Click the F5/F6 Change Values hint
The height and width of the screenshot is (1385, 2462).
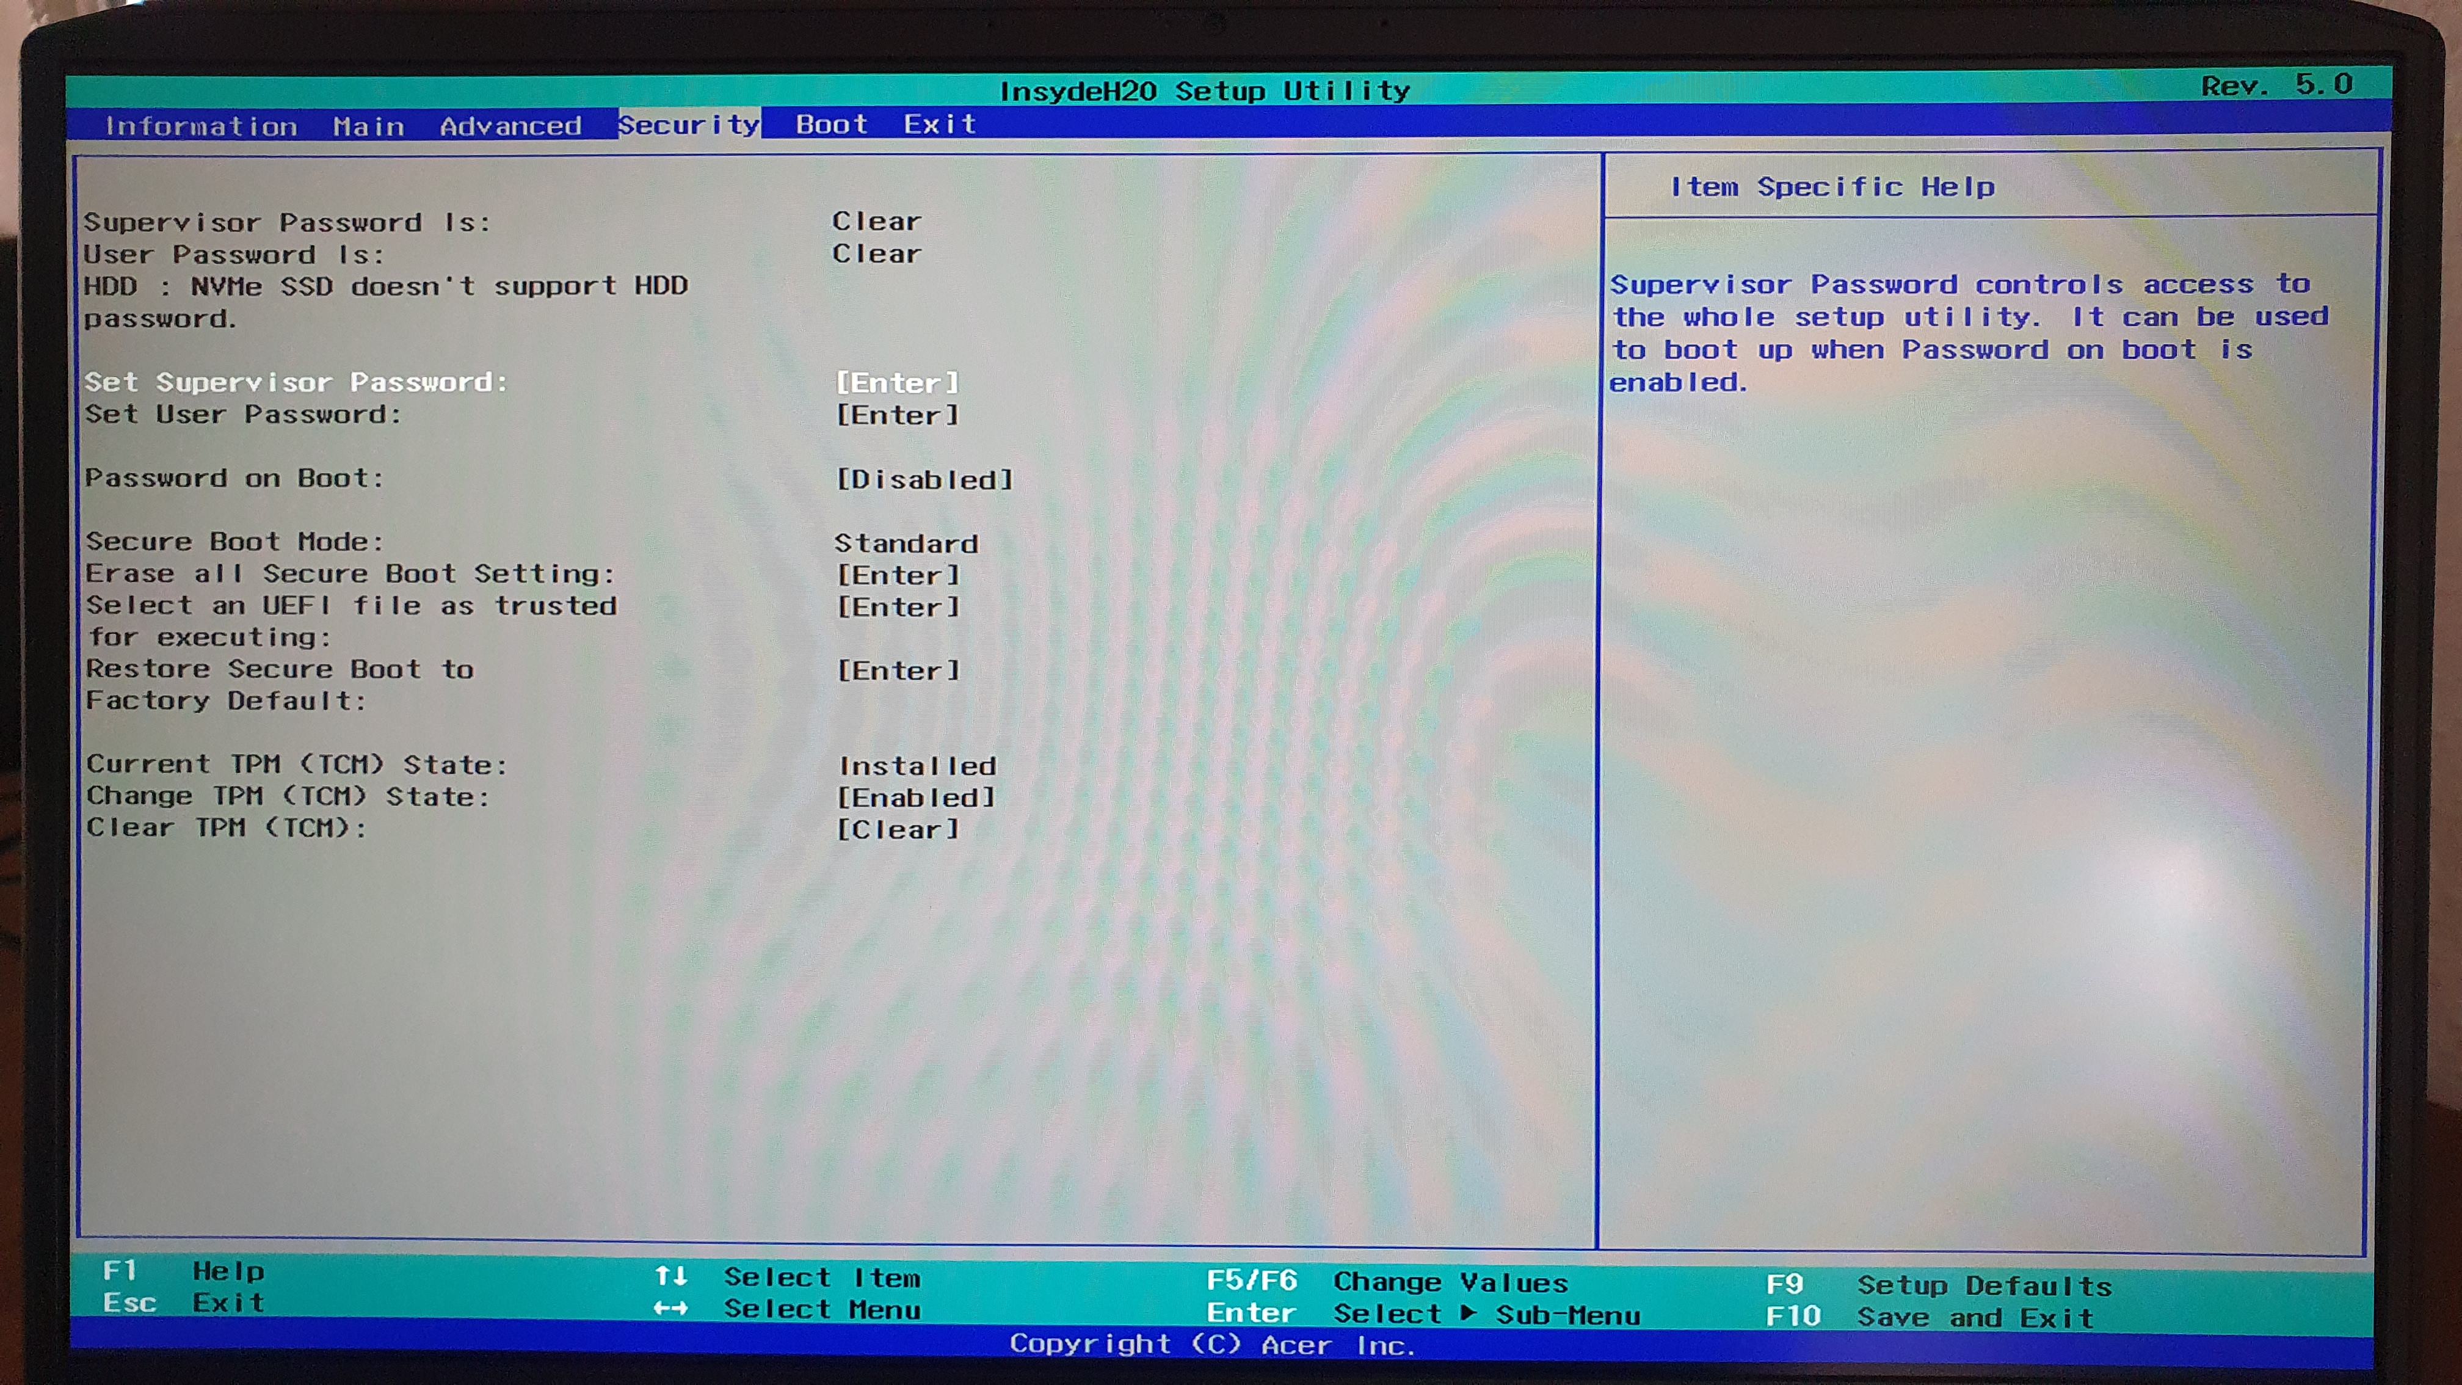tap(1387, 1281)
